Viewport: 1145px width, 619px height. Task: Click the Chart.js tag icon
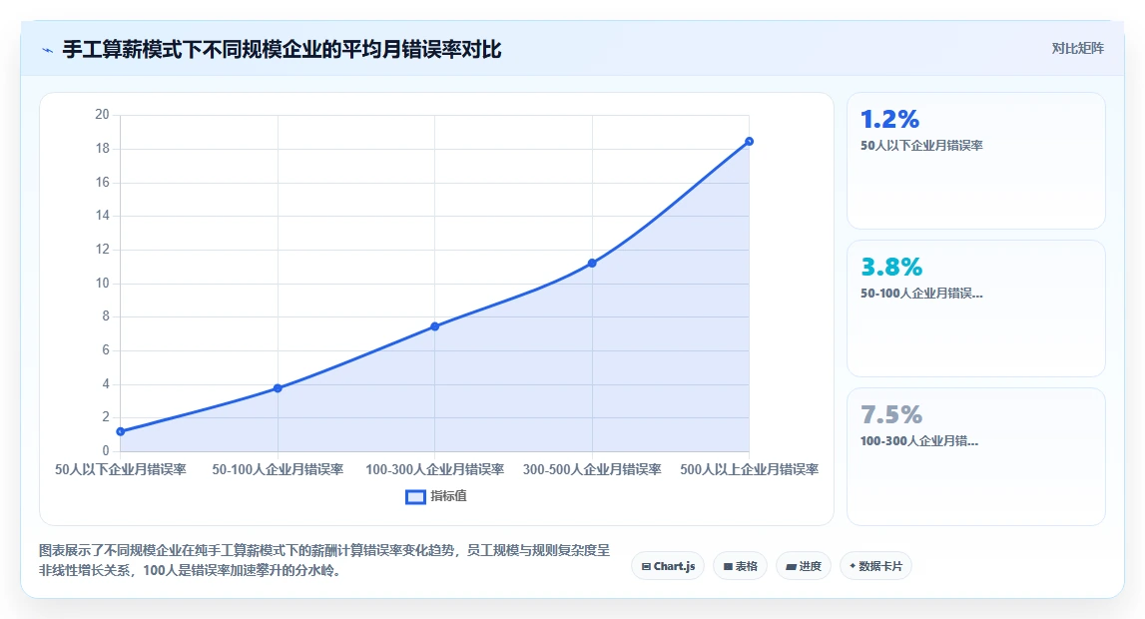(646, 566)
